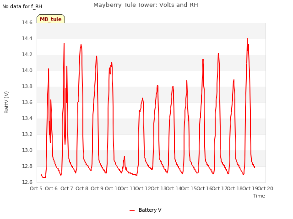Click the 'No data for f_RH' message

click(22, 6)
